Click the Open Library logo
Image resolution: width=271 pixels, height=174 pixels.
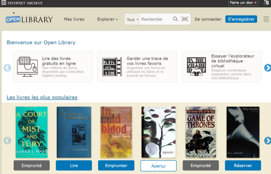[29, 19]
